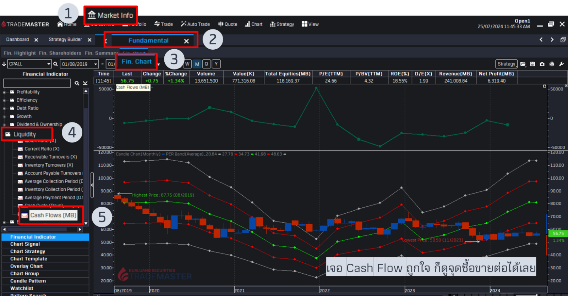The image size is (568, 296).
Task: Expand the Debt Ratio folder
Action: coord(4,108)
